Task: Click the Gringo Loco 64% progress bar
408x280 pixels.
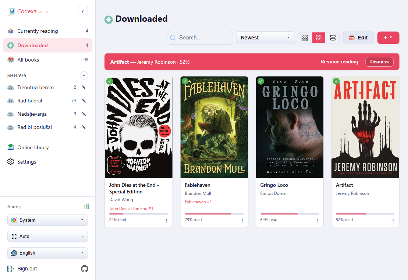Action: 290,214
